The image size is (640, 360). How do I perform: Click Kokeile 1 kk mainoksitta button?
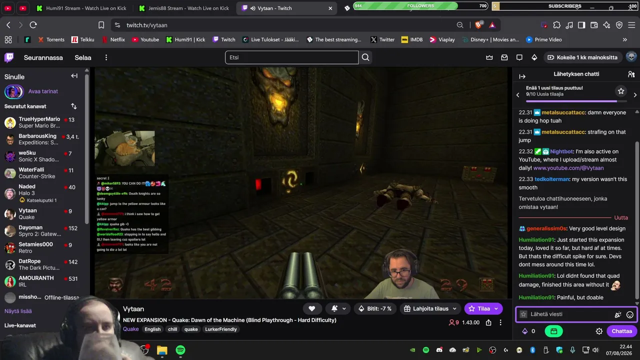point(583,57)
